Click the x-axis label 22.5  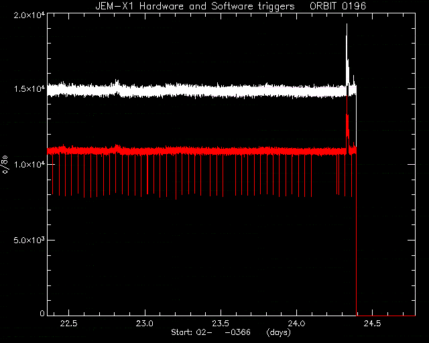point(69,324)
